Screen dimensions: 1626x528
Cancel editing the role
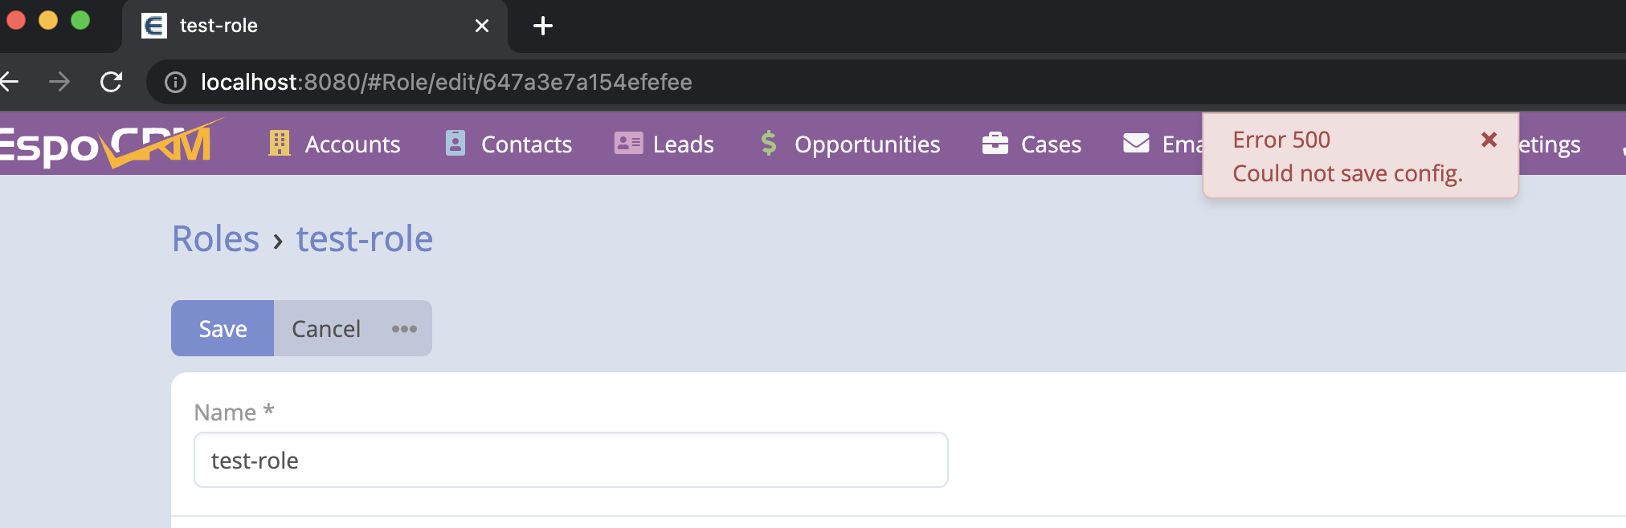point(325,328)
